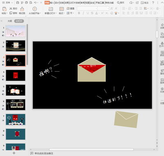Click the horizontal scrollbar under the slide
The height and width of the screenshot is (156, 164).
pos(91,149)
